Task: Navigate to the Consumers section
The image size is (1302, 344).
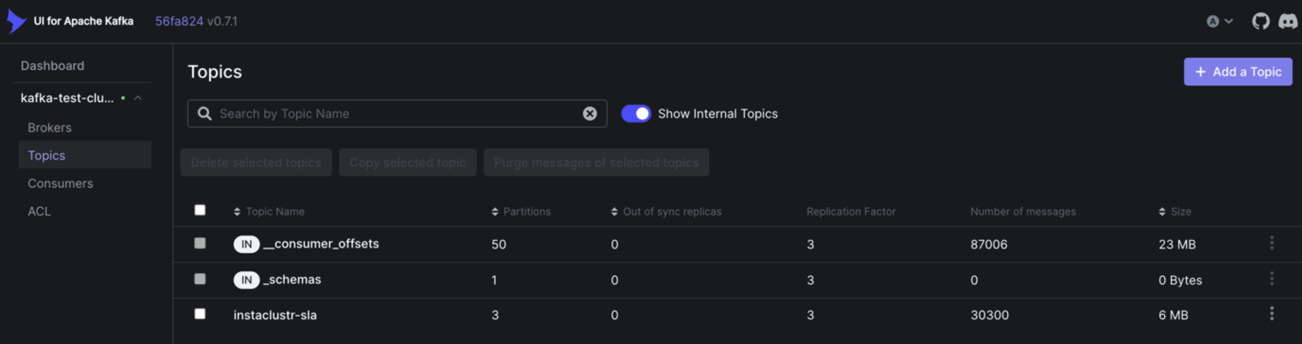Action: click(60, 183)
